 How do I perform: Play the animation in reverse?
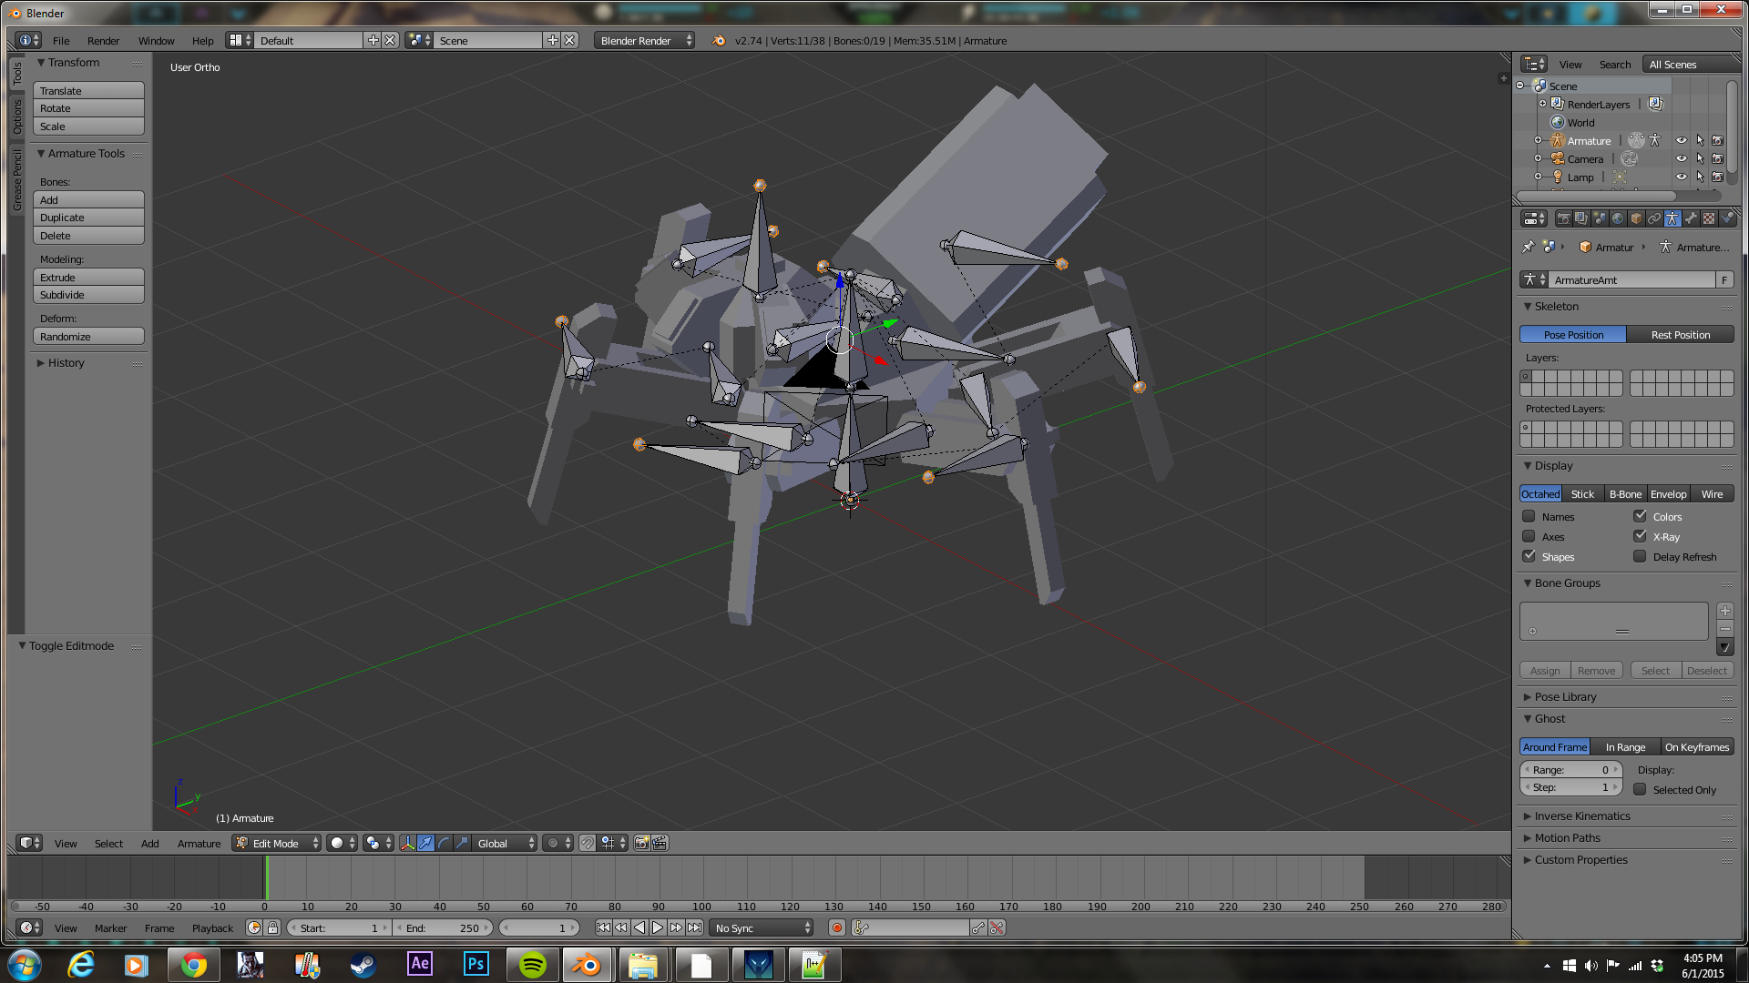coord(639,927)
